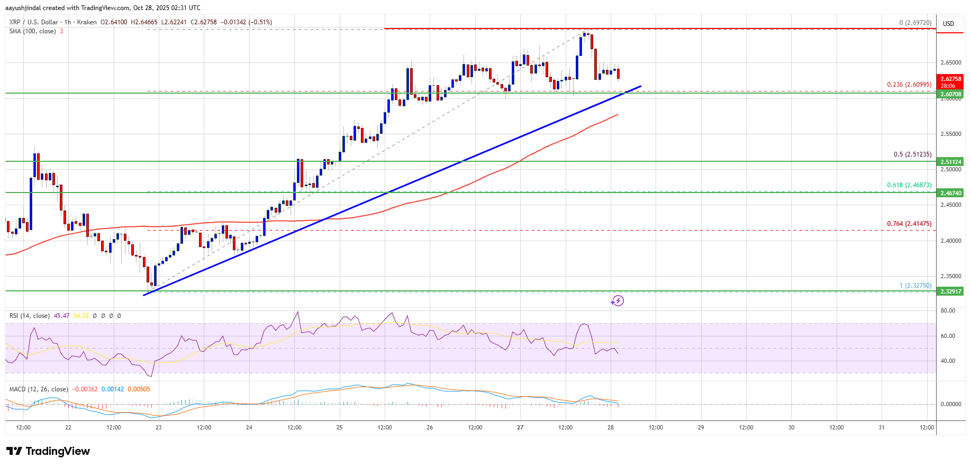Click the Kraken exchange label

(x=87, y=22)
